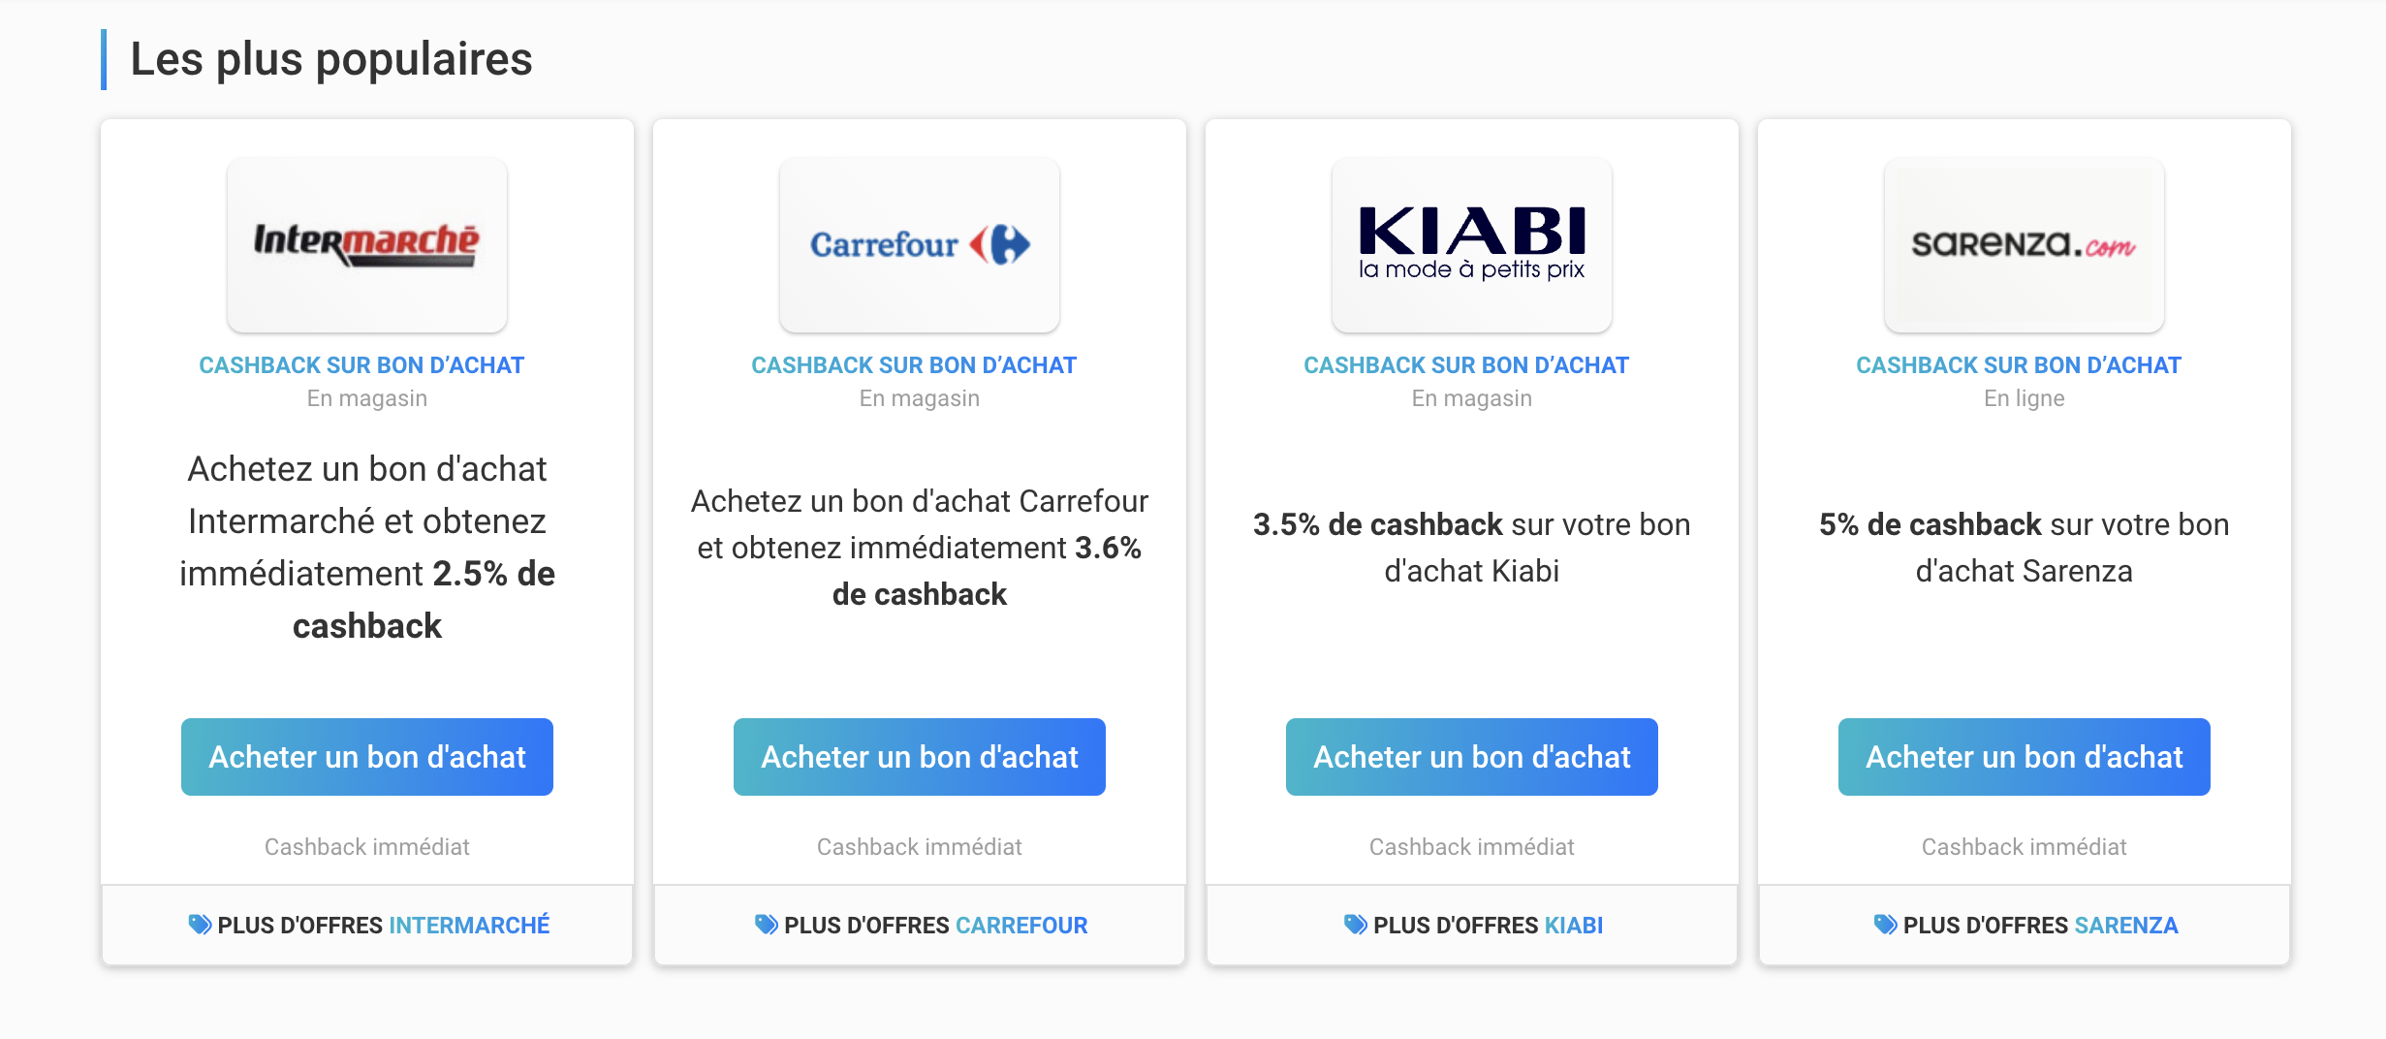Viewport: 2386px width, 1039px height.
Task: Click the tag icon next to PLUS D'OFFRES SARENZA
Action: coord(1887,925)
